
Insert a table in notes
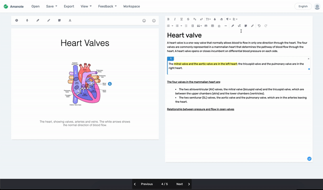[212, 26]
